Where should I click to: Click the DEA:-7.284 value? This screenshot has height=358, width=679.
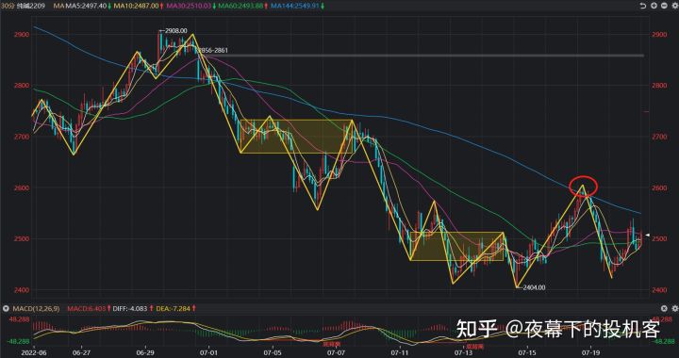173,309
